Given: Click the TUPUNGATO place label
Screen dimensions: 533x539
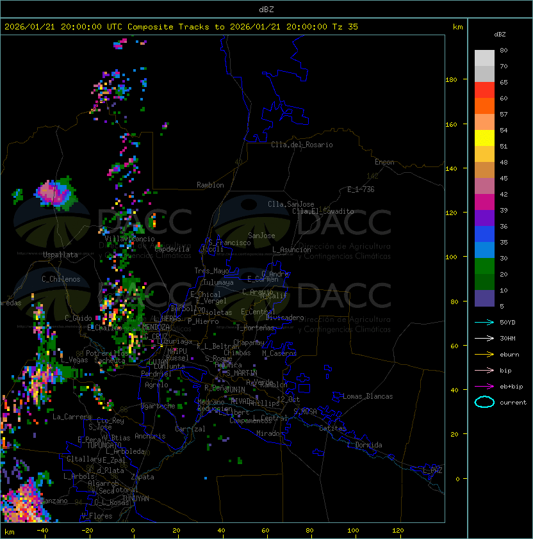Looking at the screenshot, I should coord(104,445).
